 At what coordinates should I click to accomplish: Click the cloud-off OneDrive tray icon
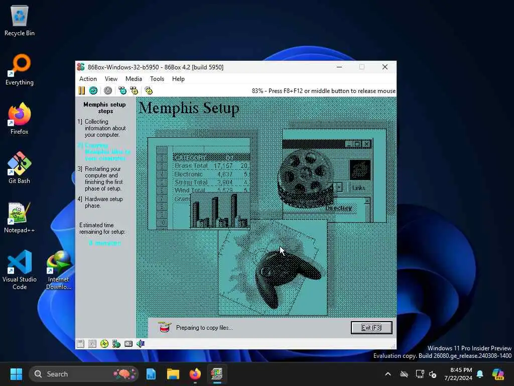pyautogui.click(x=404, y=374)
